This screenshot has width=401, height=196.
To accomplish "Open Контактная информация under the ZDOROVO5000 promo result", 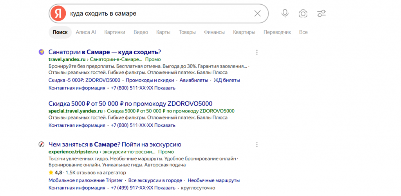I will tap(77, 125).
